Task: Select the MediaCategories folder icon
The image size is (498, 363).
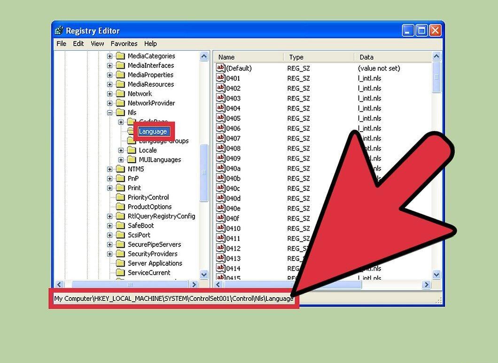Action: pyautogui.click(x=120, y=56)
